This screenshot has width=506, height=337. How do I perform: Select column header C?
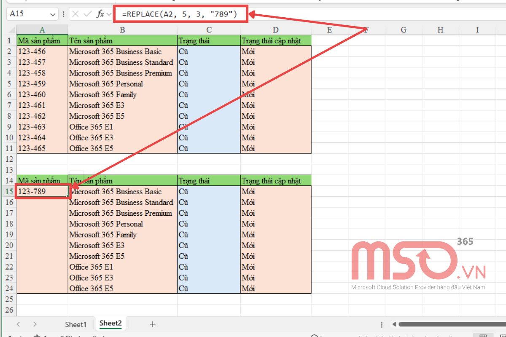pyautogui.click(x=209, y=30)
